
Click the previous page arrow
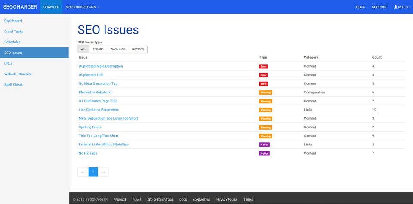click(x=83, y=172)
